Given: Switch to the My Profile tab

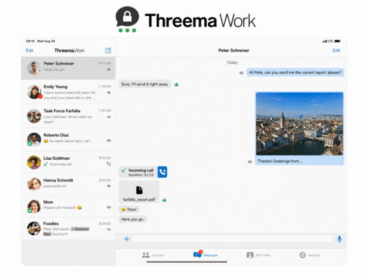Looking at the screenshot, I should coord(258,255).
